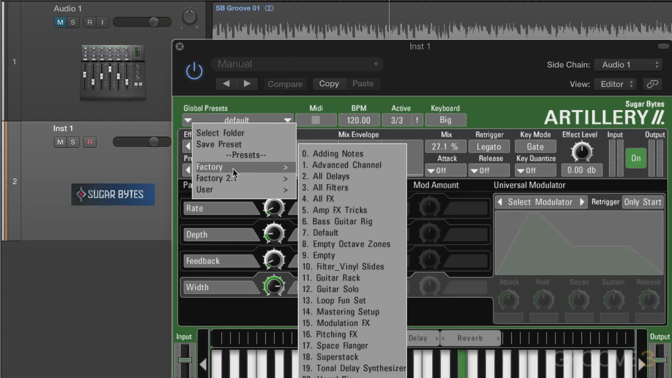
Task: Load preset 11. Guitar Rack
Action: (352, 278)
